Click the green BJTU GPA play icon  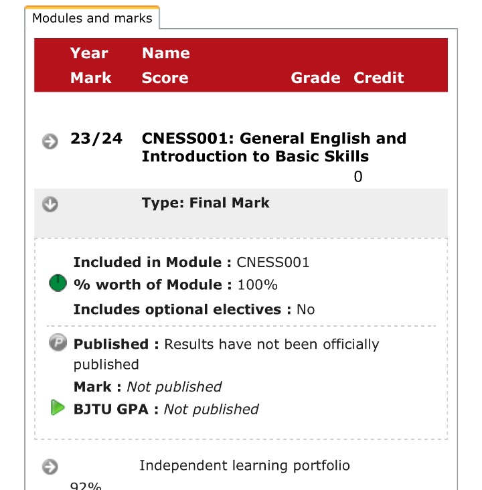pyautogui.click(x=58, y=408)
